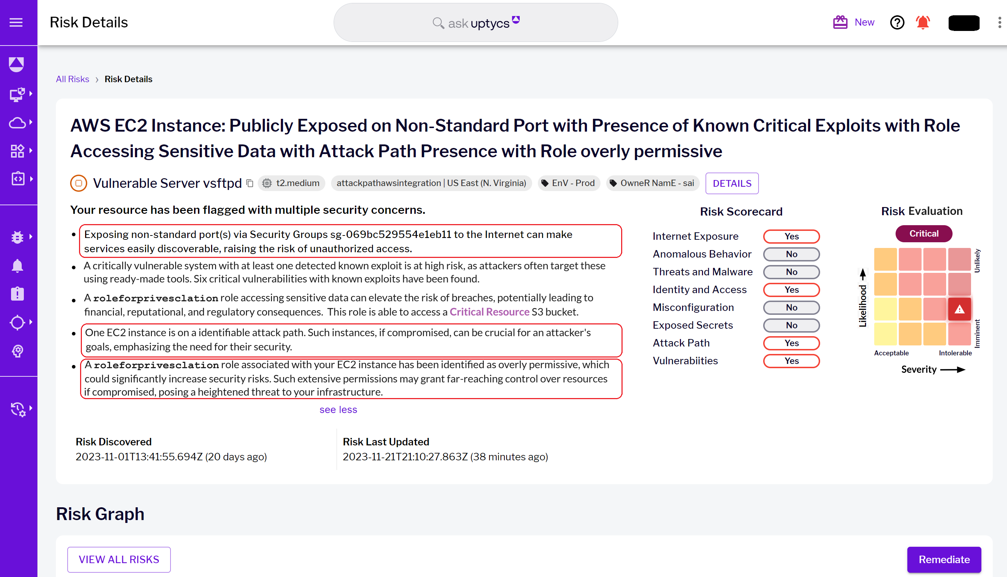The image size is (1007, 577).
Task: Click the red alert bell icon
Action: pos(923,22)
